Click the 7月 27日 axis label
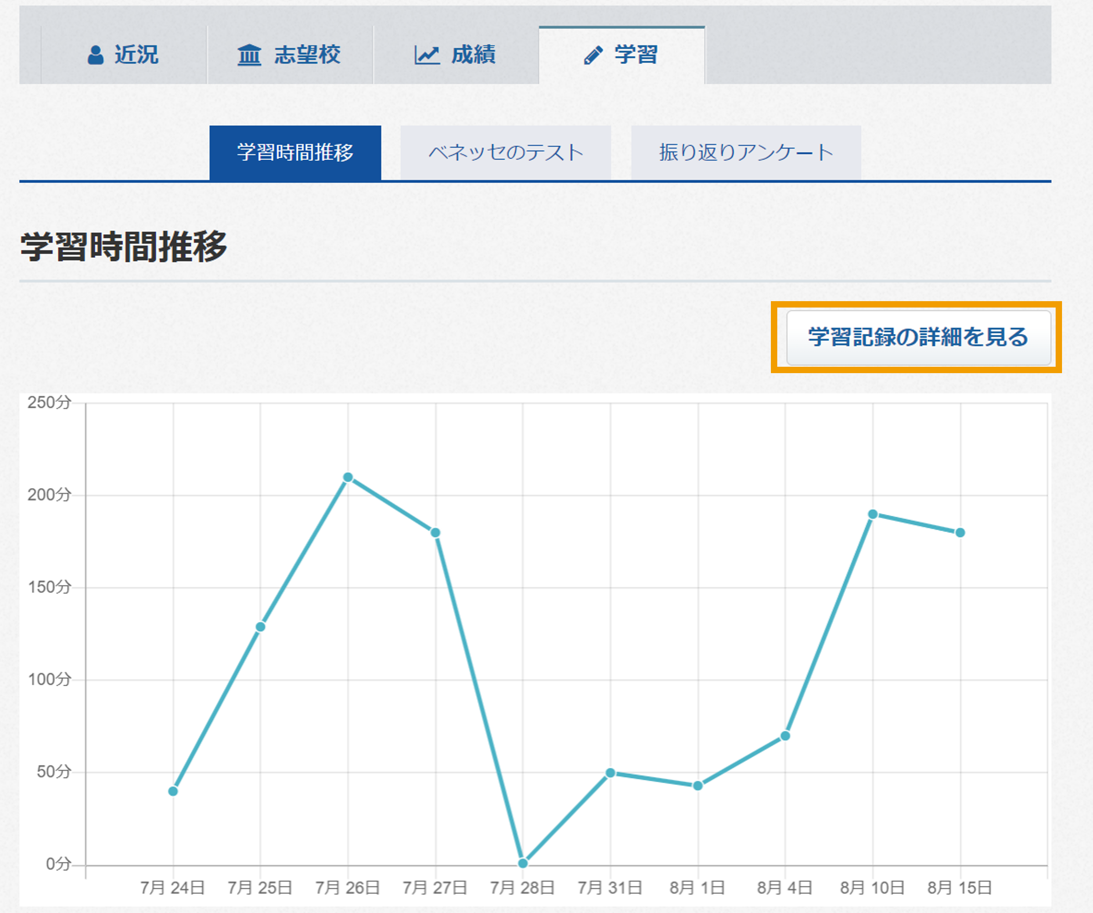 tap(435, 887)
